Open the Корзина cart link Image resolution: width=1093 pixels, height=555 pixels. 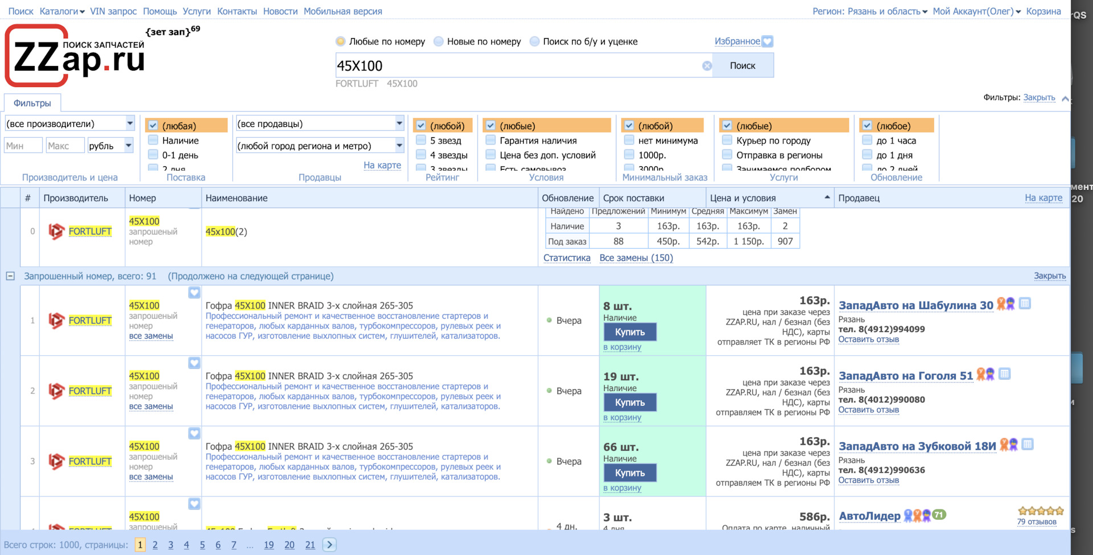(1043, 11)
